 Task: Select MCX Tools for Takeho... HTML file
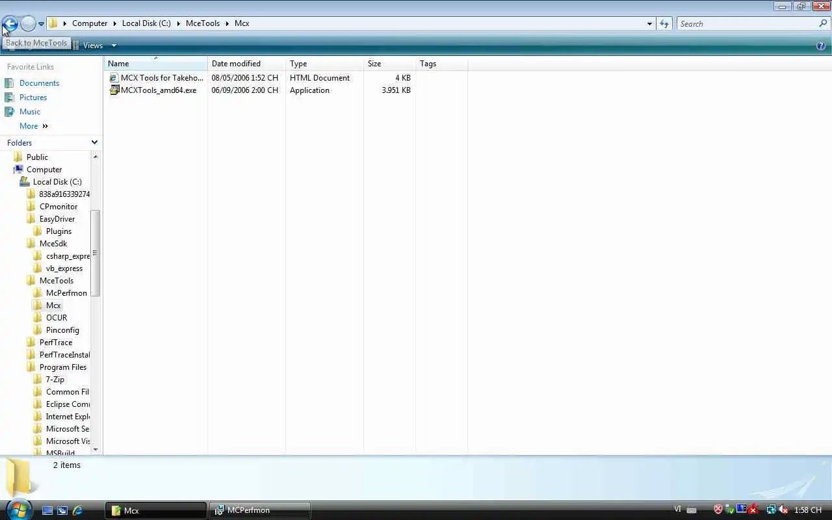click(x=162, y=78)
